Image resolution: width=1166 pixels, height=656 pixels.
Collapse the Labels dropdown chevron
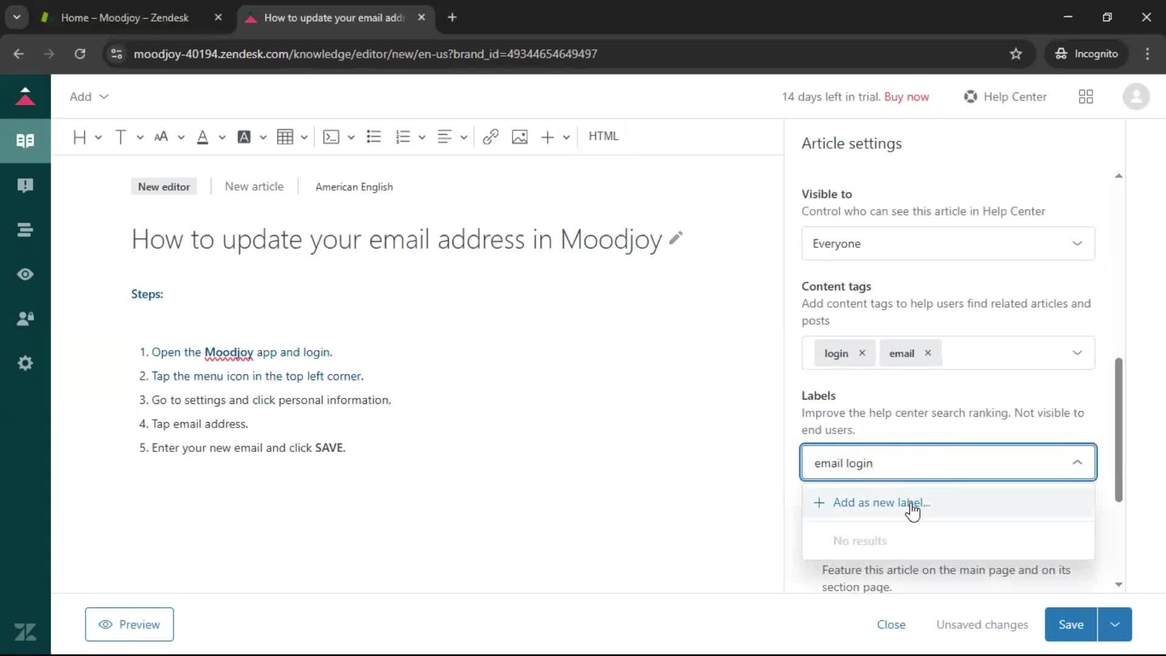click(x=1077, y=462)
